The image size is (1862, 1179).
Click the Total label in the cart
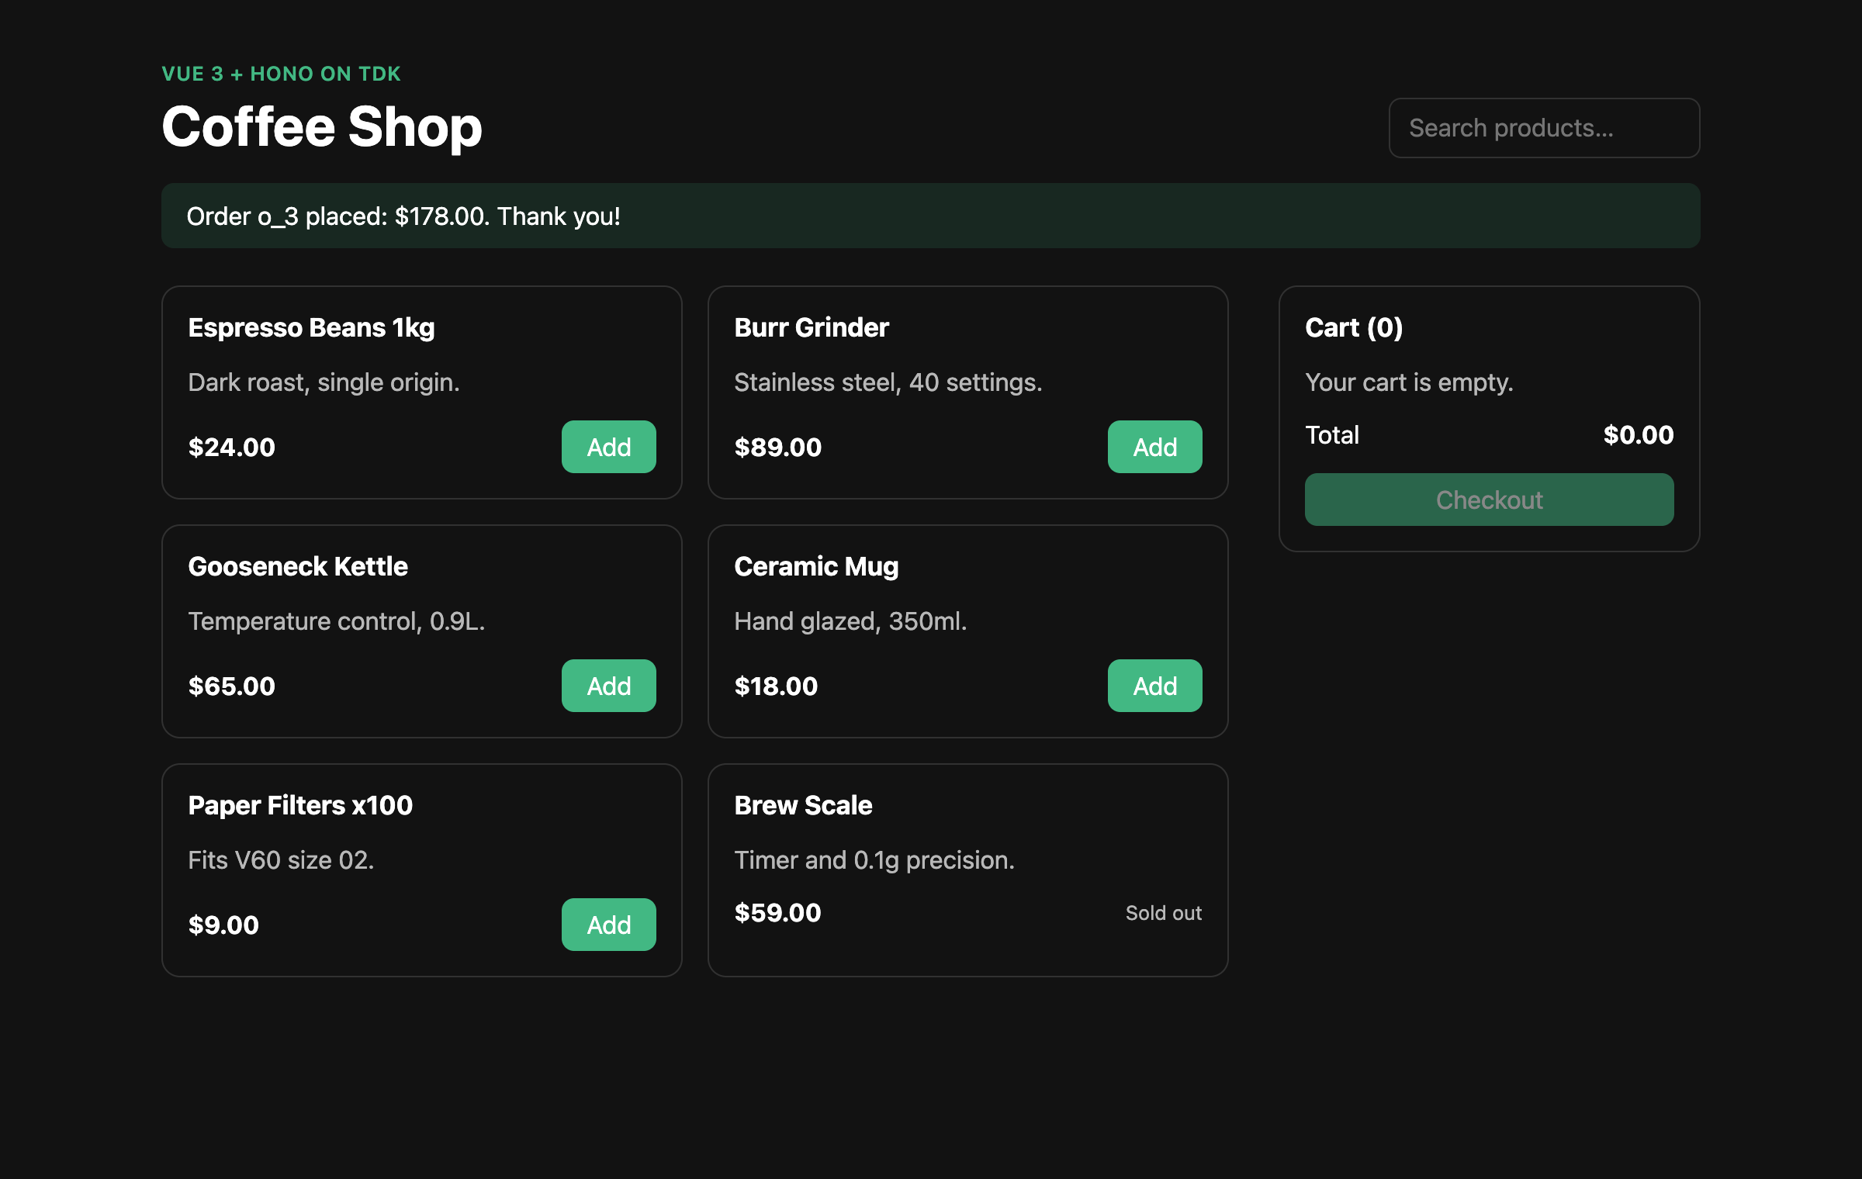tap(1332, 435)
